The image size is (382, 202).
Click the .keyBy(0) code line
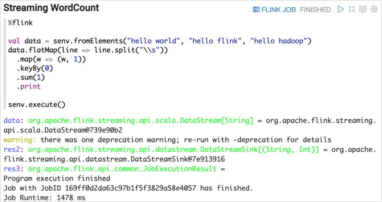coord(35,69)
